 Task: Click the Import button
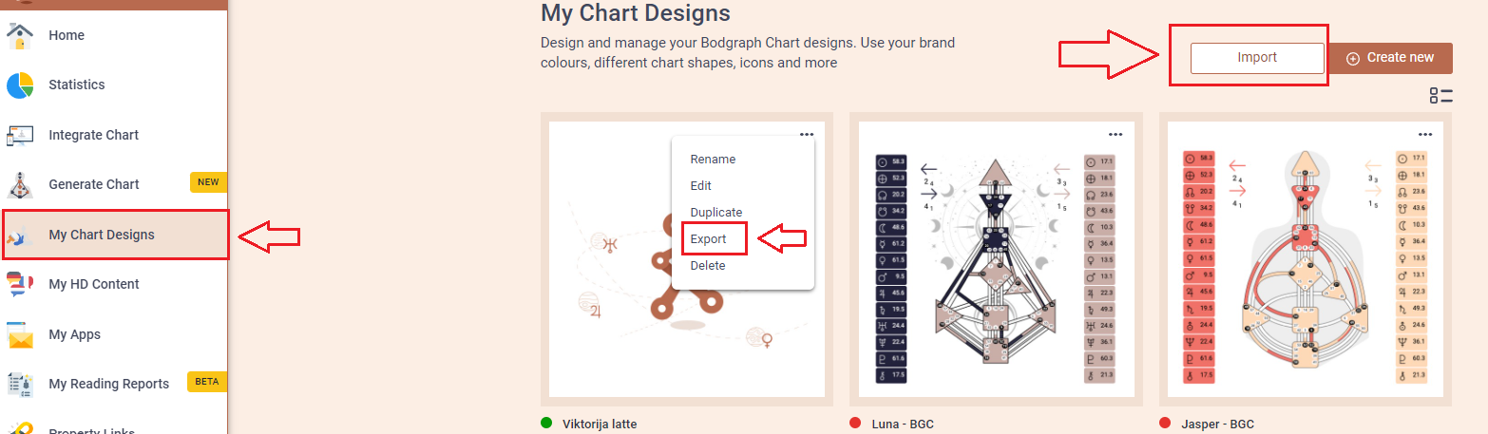[1257, 58]
